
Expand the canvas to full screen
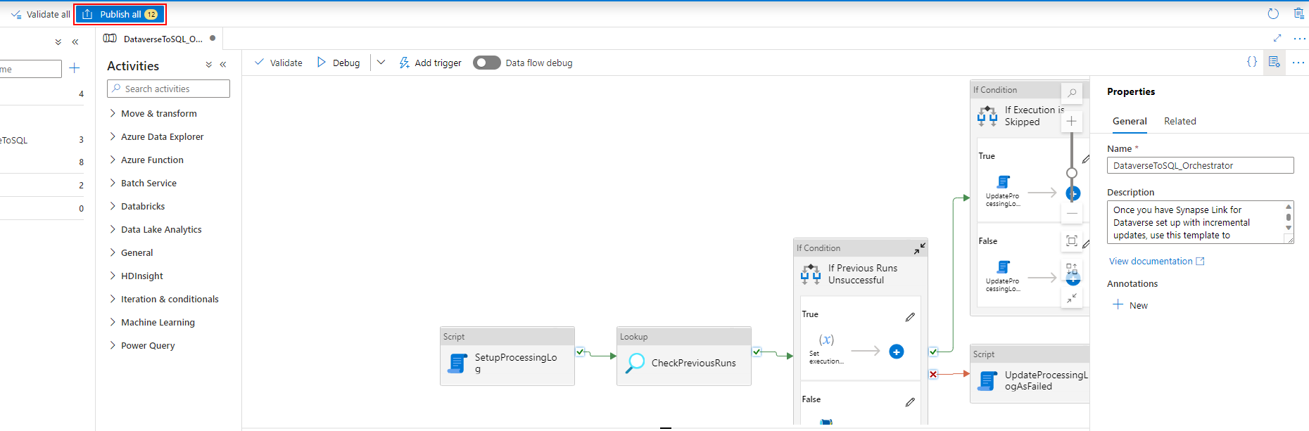pos(1277,38)
